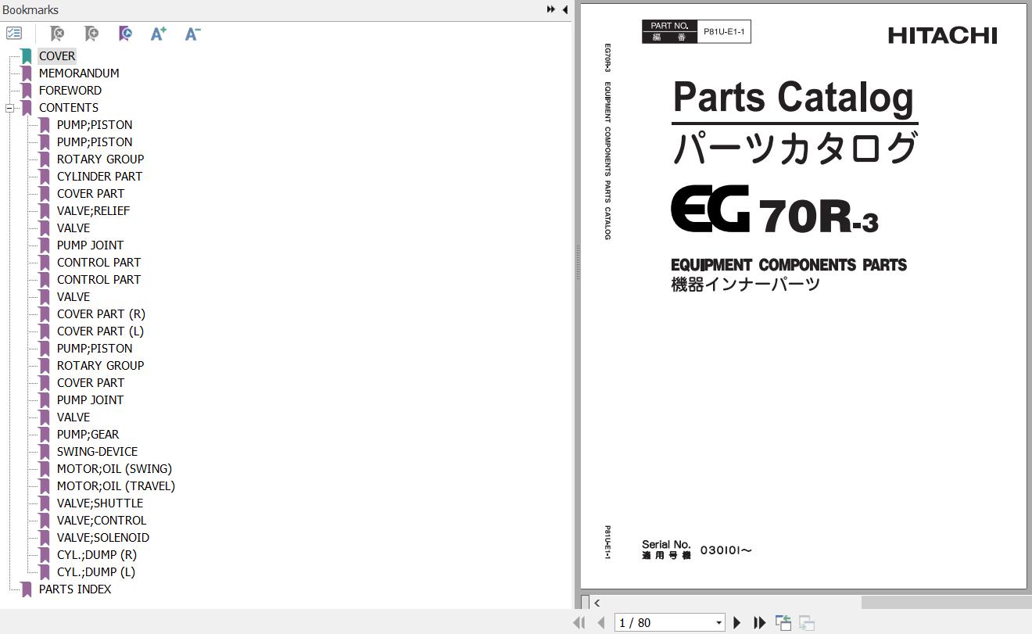Select the VALVE;CONTROL bookmark
Image resolution: width=1032 pixels, height=634 pixels.
click(102, 521)
